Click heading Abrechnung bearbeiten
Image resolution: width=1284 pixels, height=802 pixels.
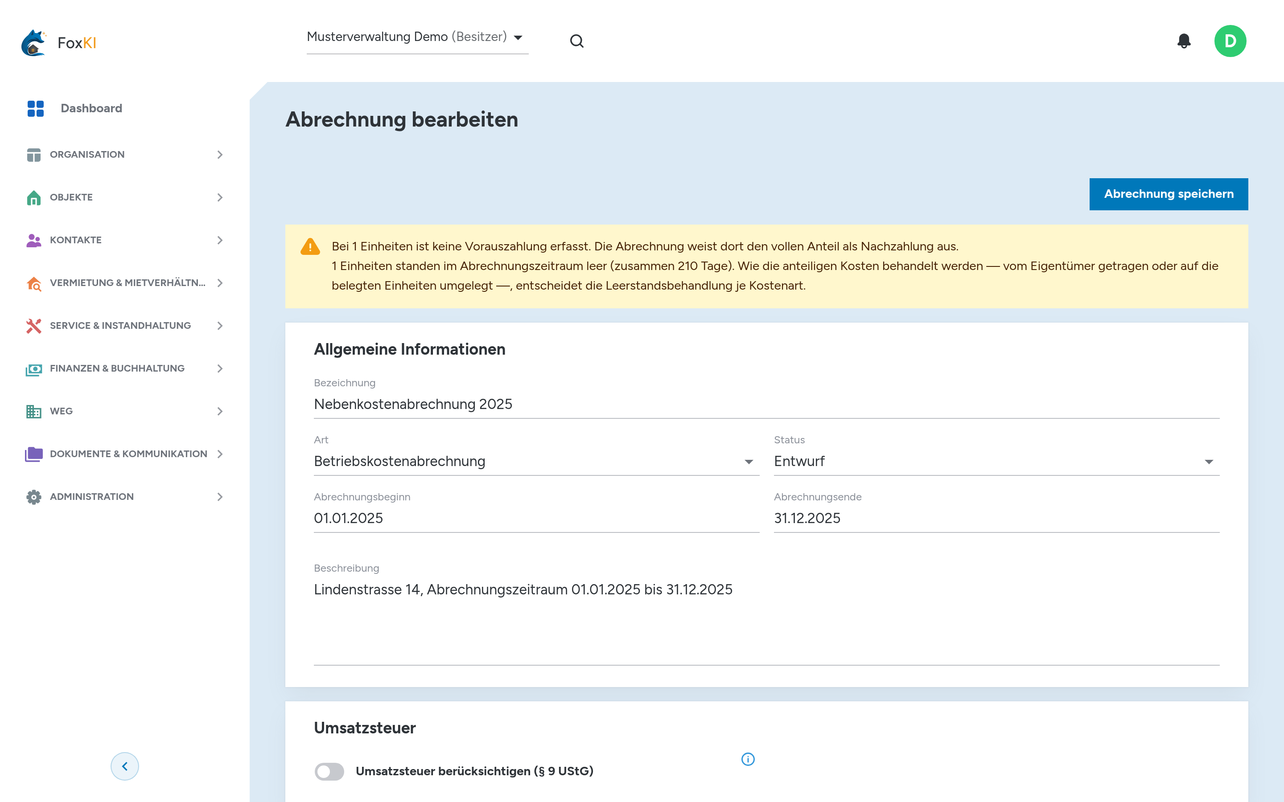tap(402, 120)
